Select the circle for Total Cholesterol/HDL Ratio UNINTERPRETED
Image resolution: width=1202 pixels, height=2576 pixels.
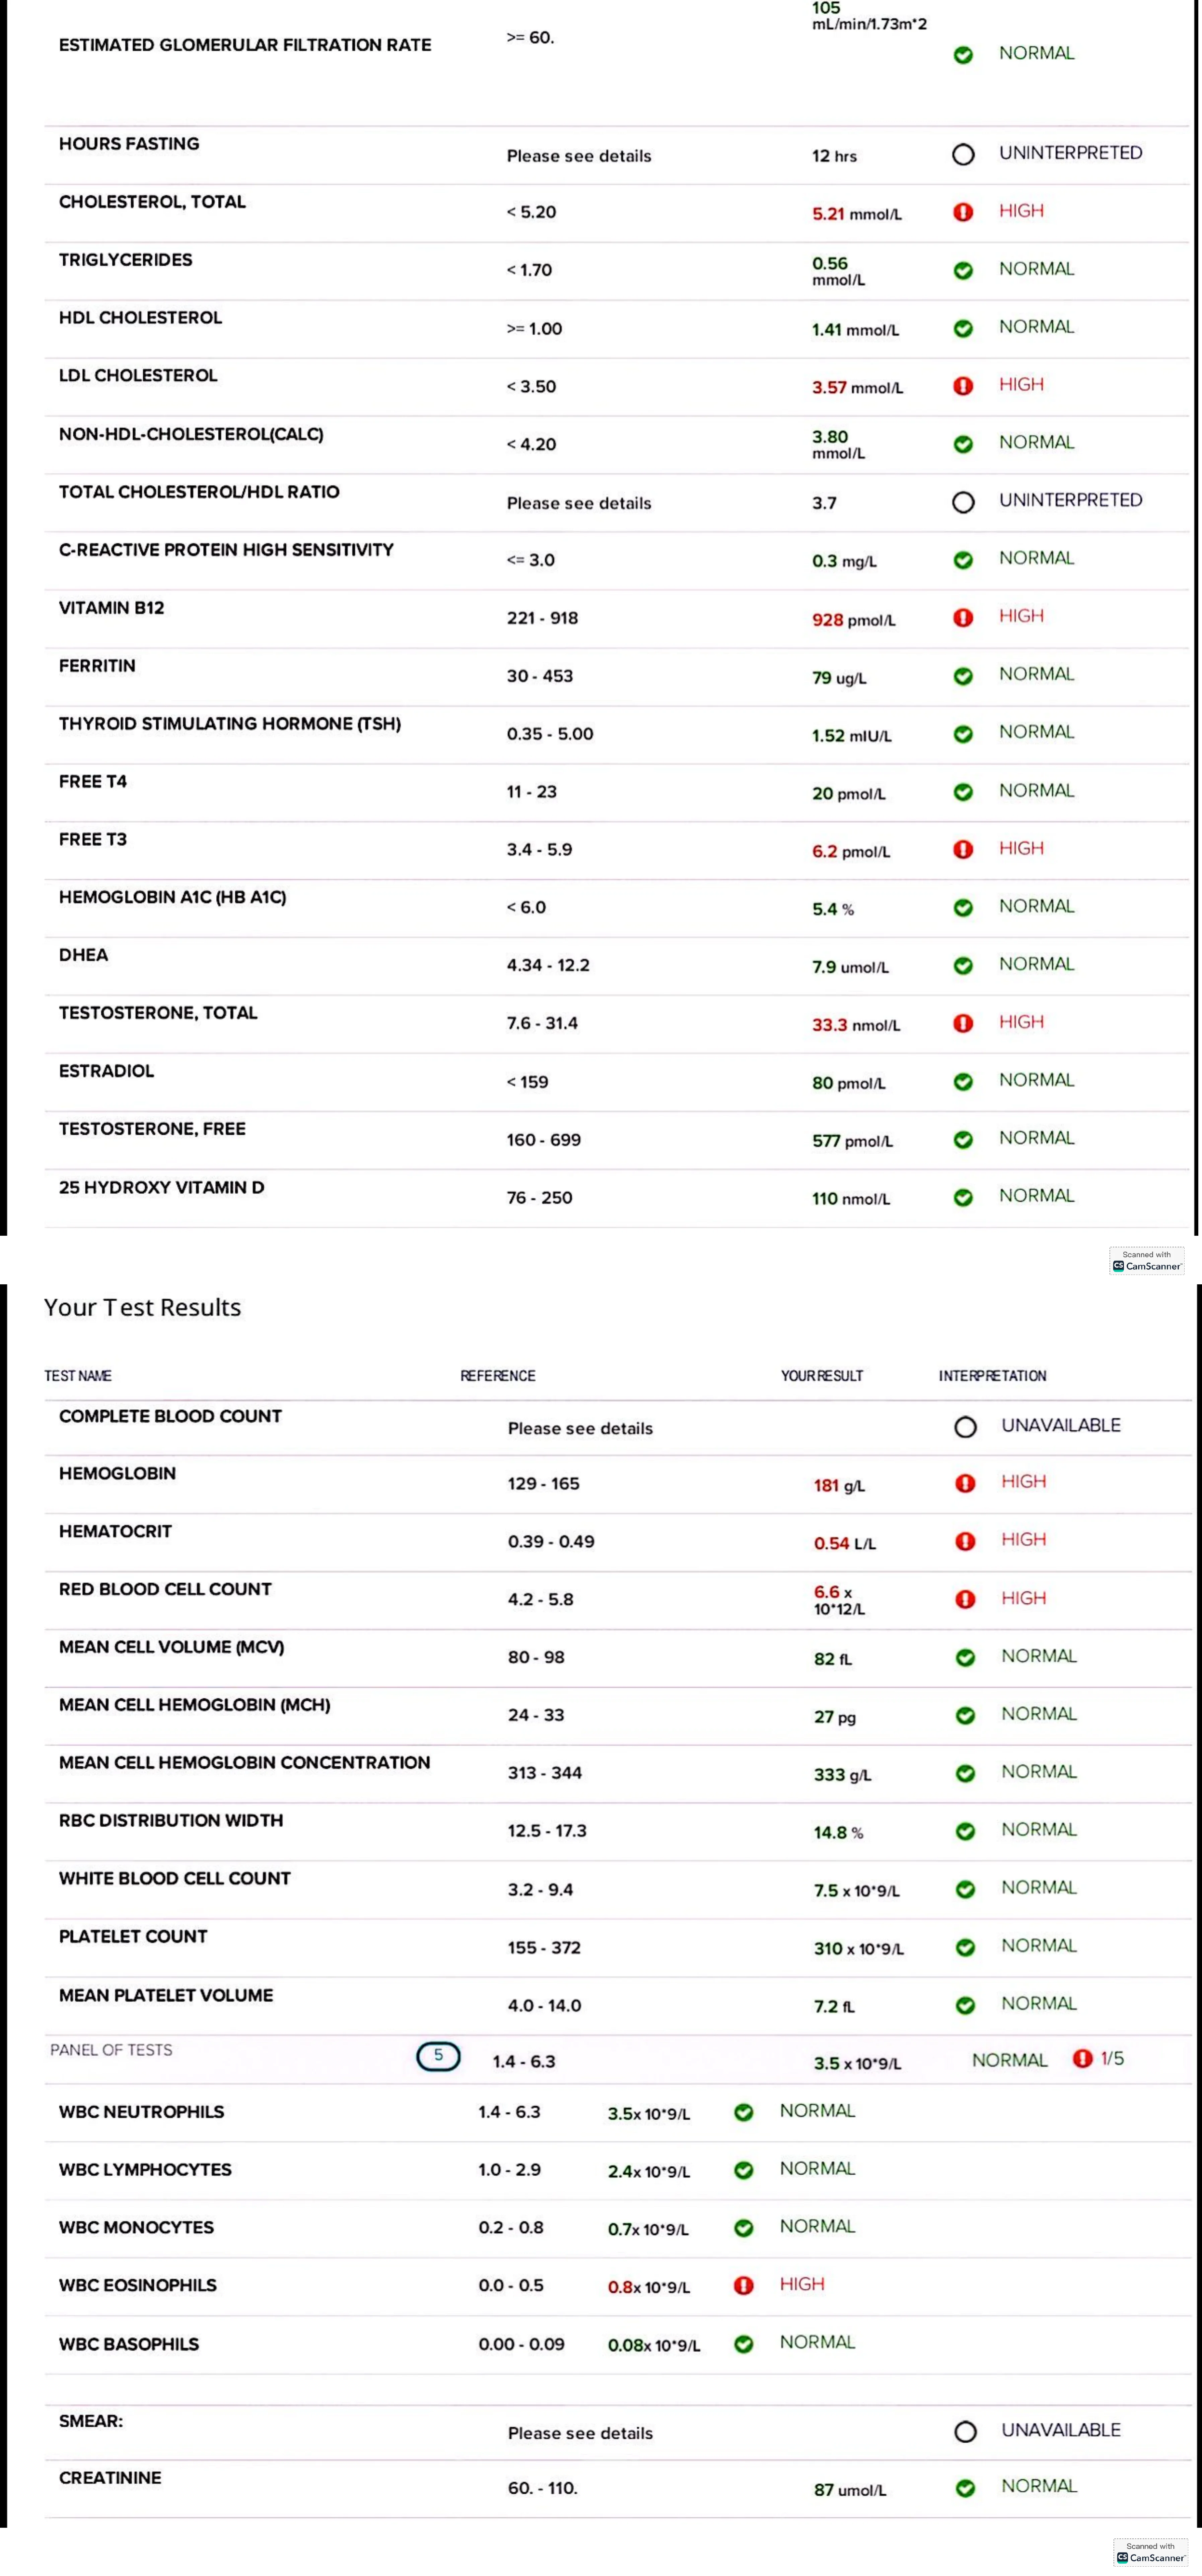(963, 502)
